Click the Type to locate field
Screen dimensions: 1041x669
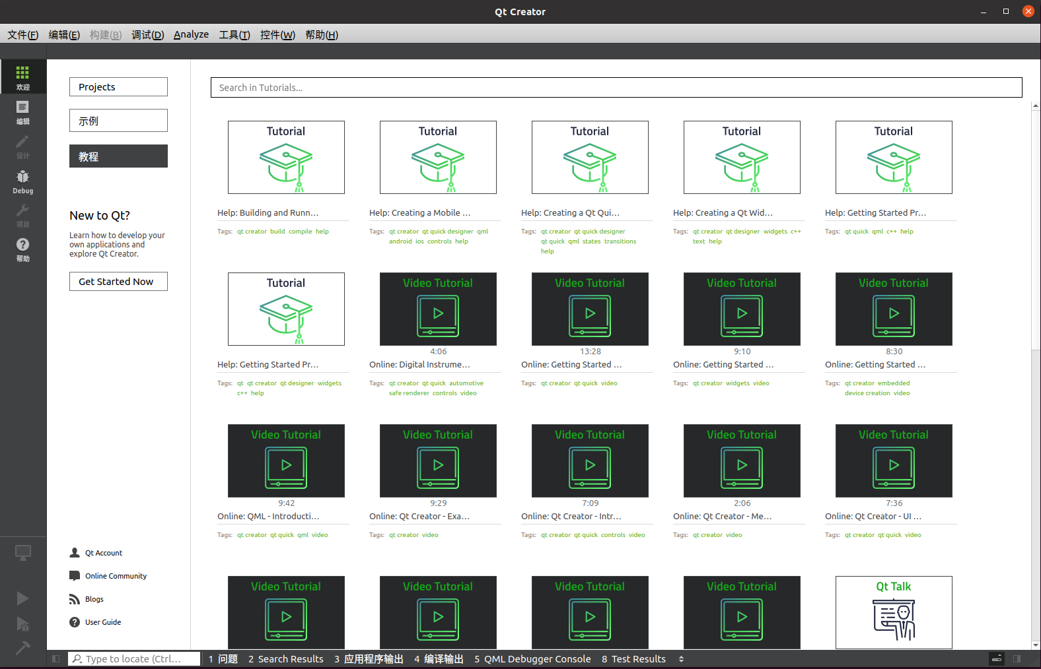[134, 658]
